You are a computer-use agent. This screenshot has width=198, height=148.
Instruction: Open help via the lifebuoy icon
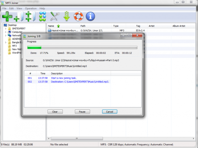(x=79, y=16)
